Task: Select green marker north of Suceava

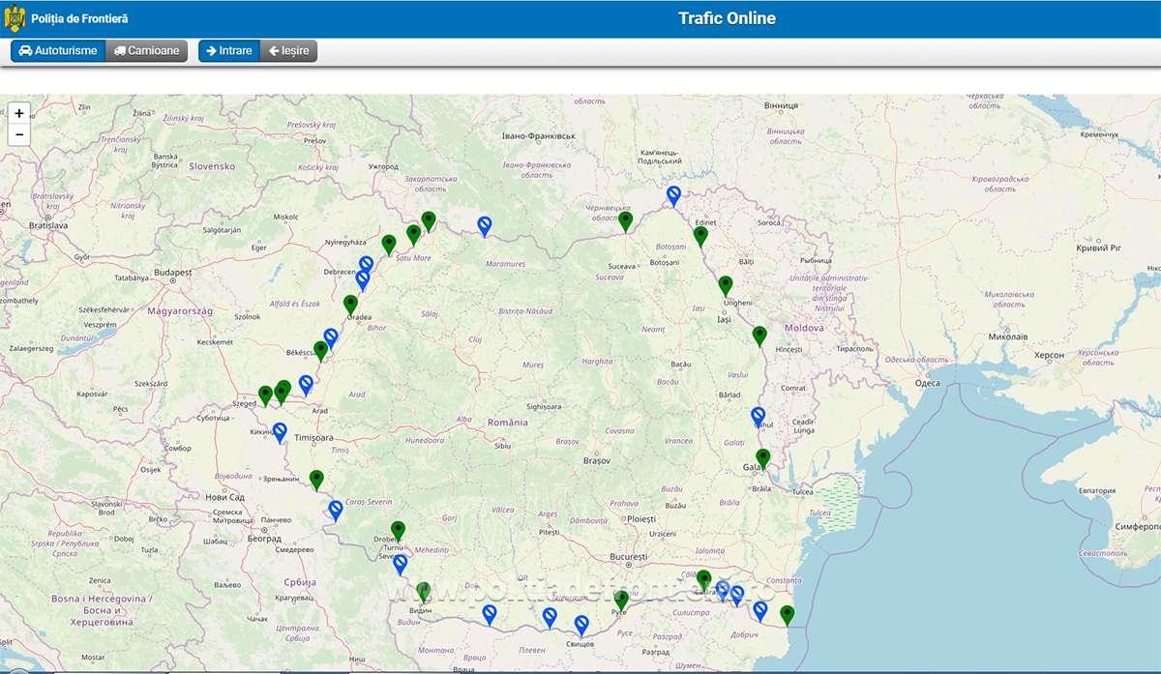Action: point(626,222)
